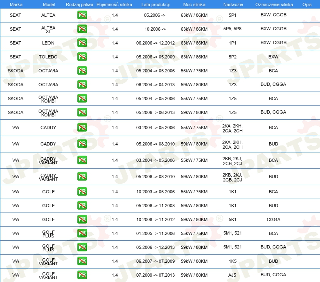Click 2KB, 2KJ, 2CB, 2CJ in CADDY VARIANT BUD row
Screen dimensions: 320x282
point(232,177)
